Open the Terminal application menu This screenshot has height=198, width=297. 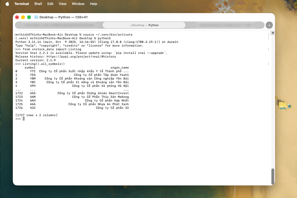click(22, 4)
